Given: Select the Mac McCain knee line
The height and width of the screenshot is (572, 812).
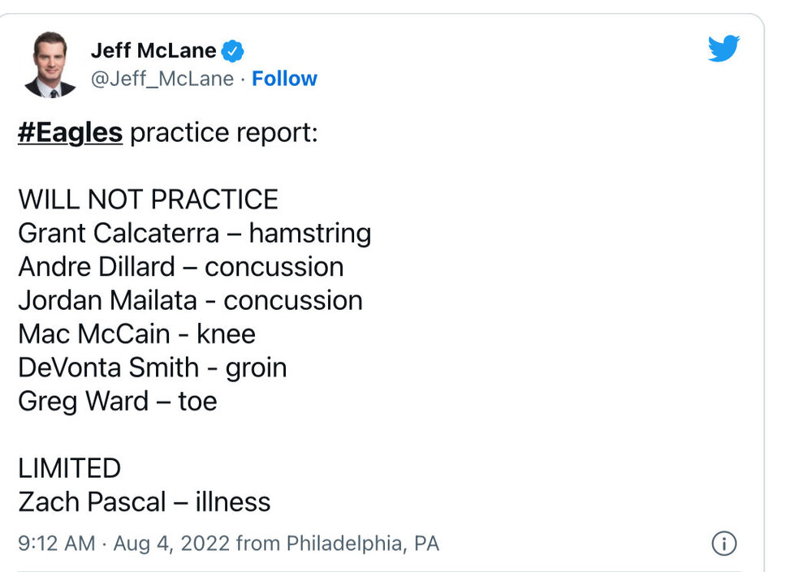Looking at the screenshot, I should point(136,333).
